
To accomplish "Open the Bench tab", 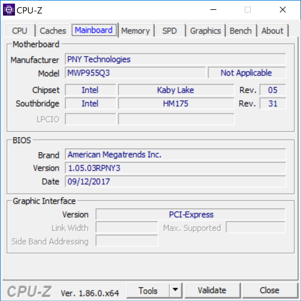I will (241, 31).
